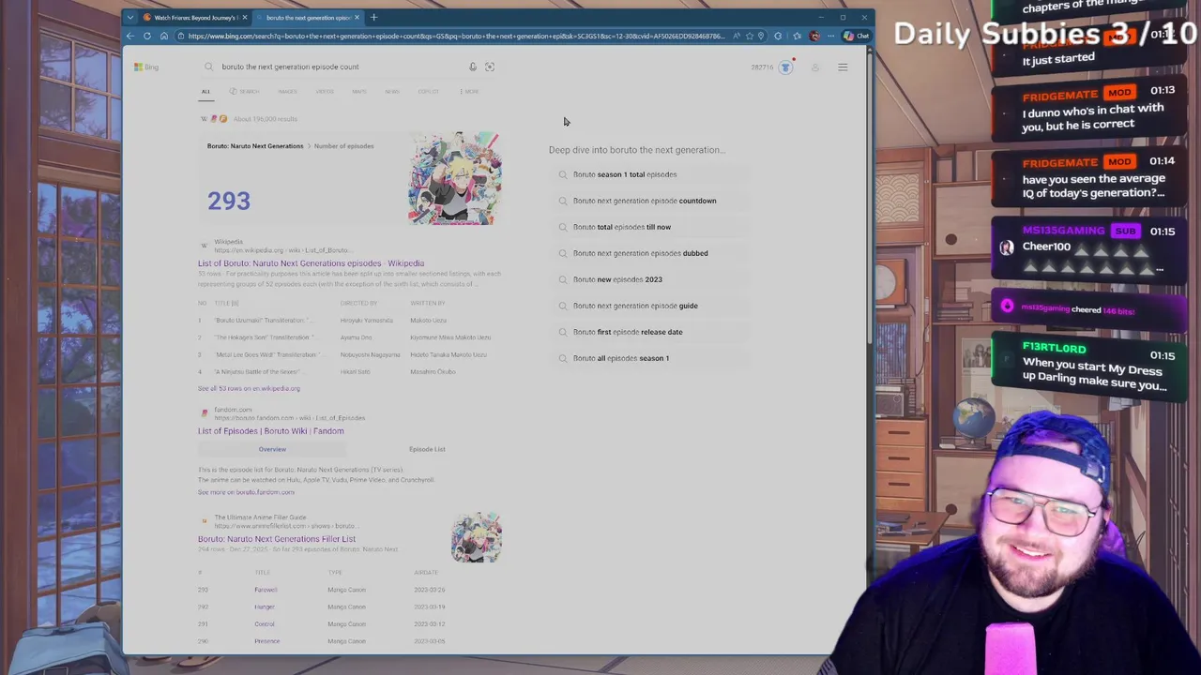1201x675 pixels.
Task: Open Boruto: Naruto Next Generations Filler List
Action: [x=277, y=539]
